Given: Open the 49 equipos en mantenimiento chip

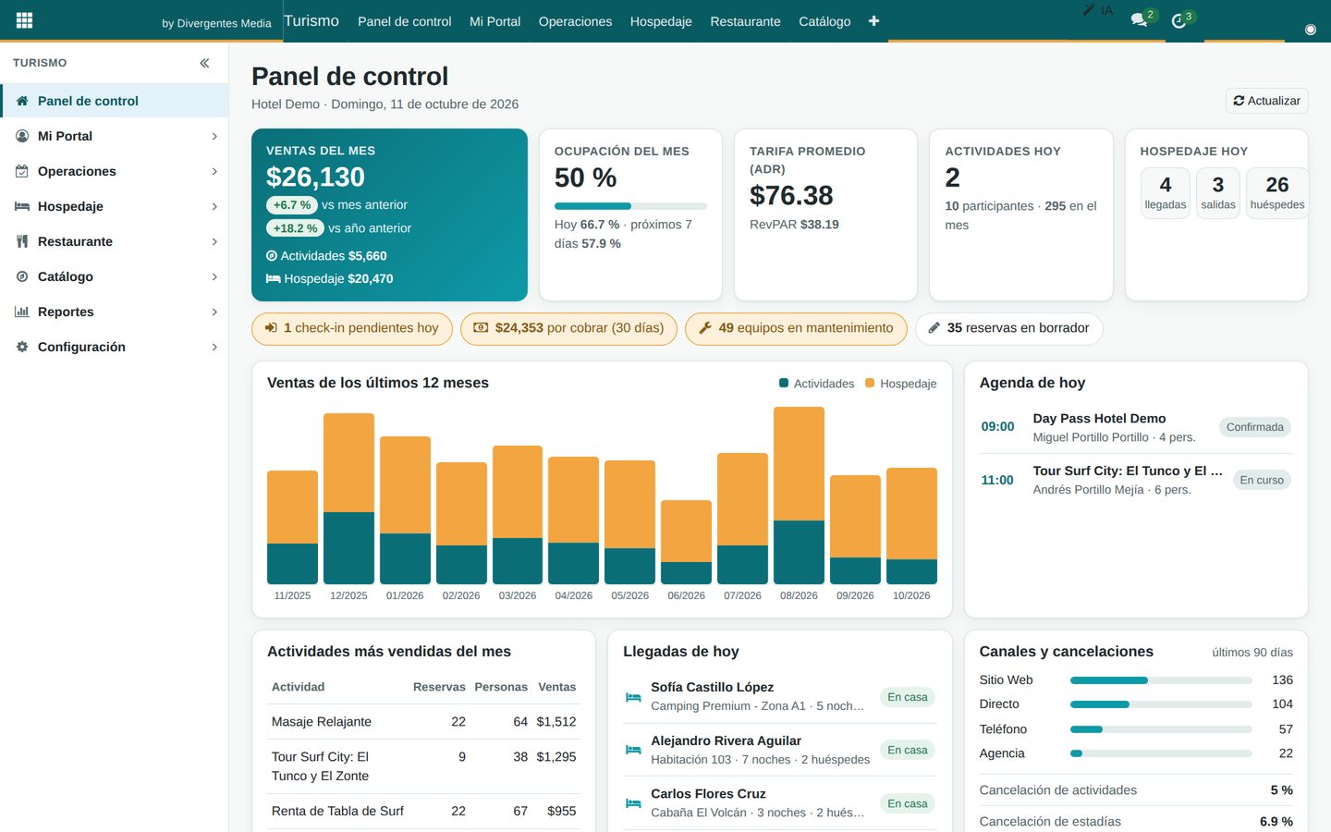Looking at the screenshot, I should point(796,328).
